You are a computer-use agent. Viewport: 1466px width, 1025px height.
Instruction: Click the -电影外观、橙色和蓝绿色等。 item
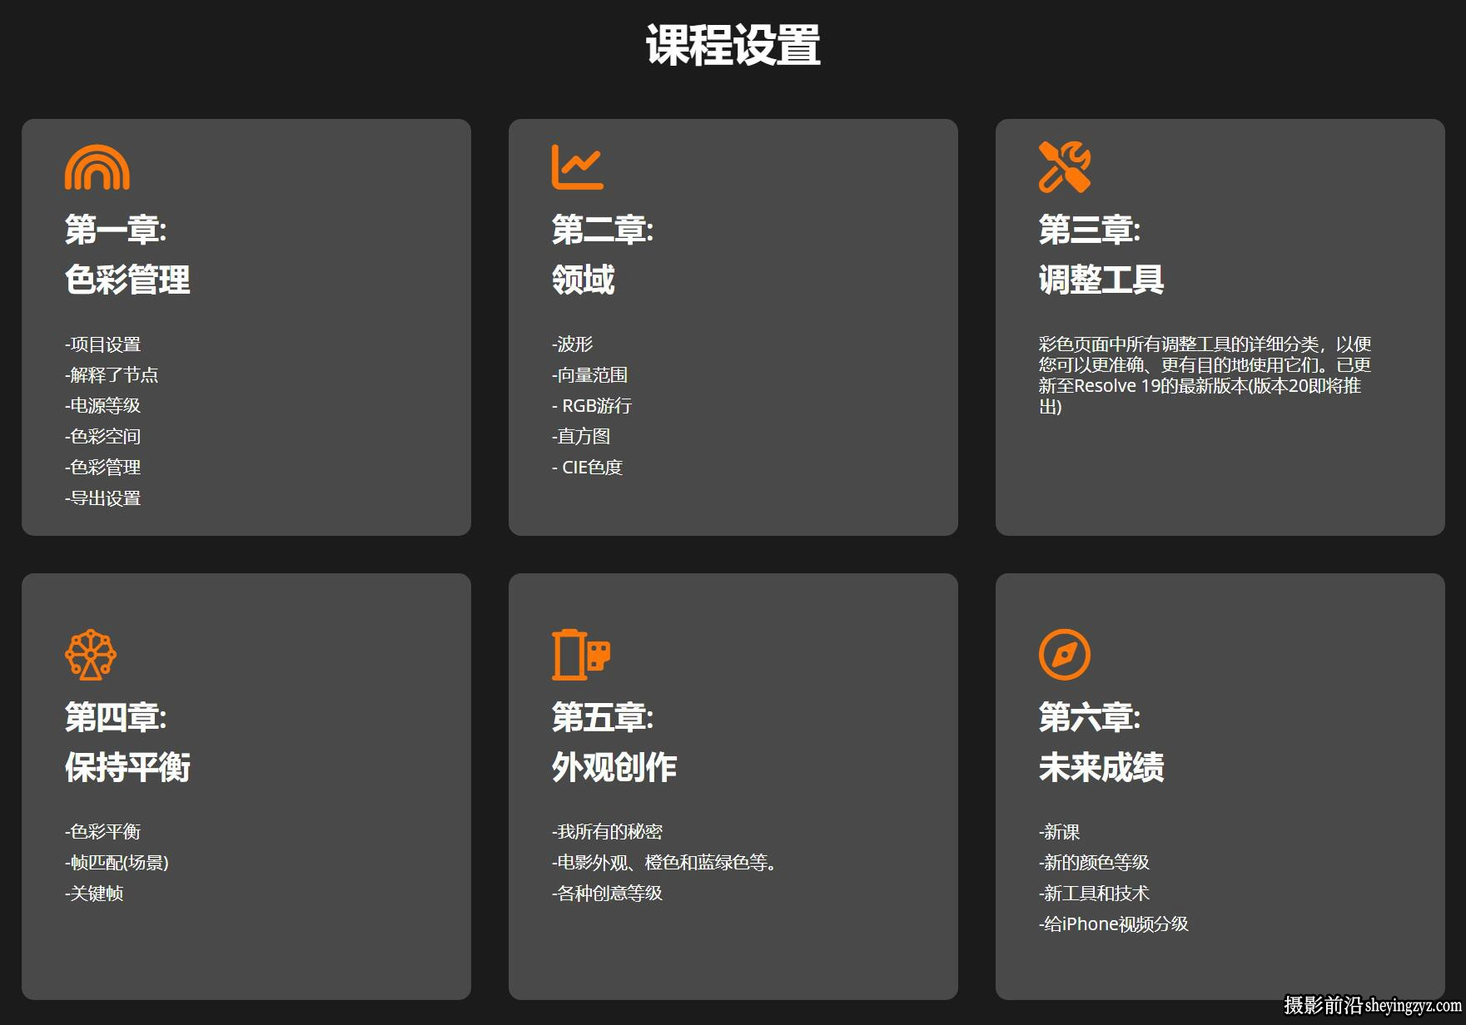[665, 863]
